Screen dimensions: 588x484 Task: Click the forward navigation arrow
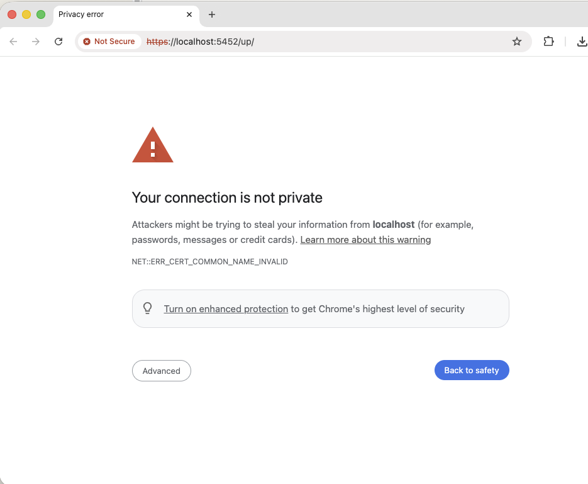point(36,42)
